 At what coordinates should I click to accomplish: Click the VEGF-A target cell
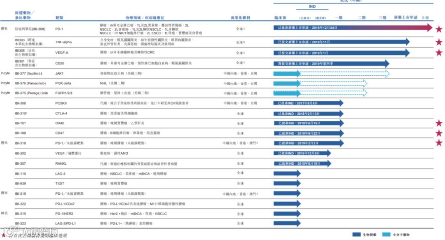61,52
